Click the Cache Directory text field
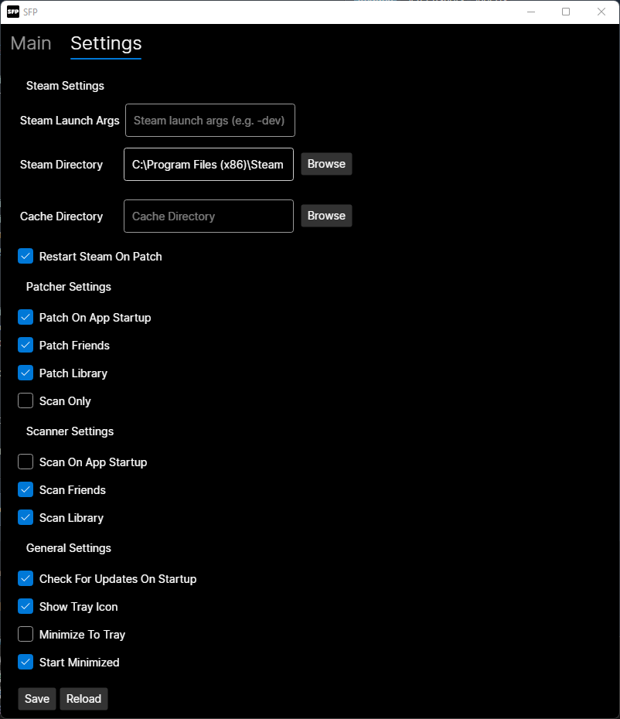The image size is (620, 719). click(209, 216)
